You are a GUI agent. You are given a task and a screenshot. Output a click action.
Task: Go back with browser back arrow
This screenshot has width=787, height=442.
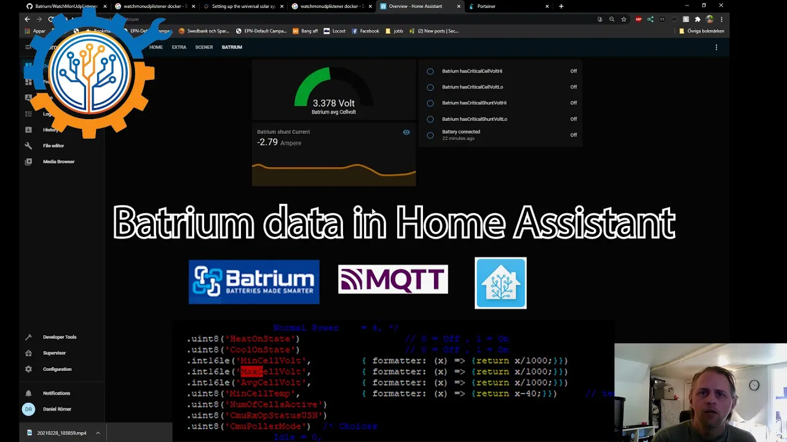point(27,19)
